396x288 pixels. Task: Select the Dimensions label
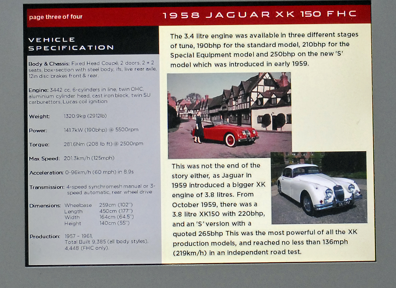45,206
